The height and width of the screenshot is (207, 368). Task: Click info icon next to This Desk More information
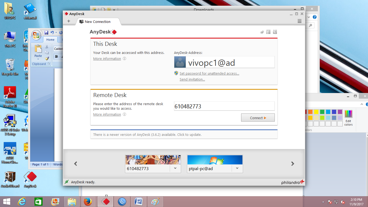pos(124,58)
